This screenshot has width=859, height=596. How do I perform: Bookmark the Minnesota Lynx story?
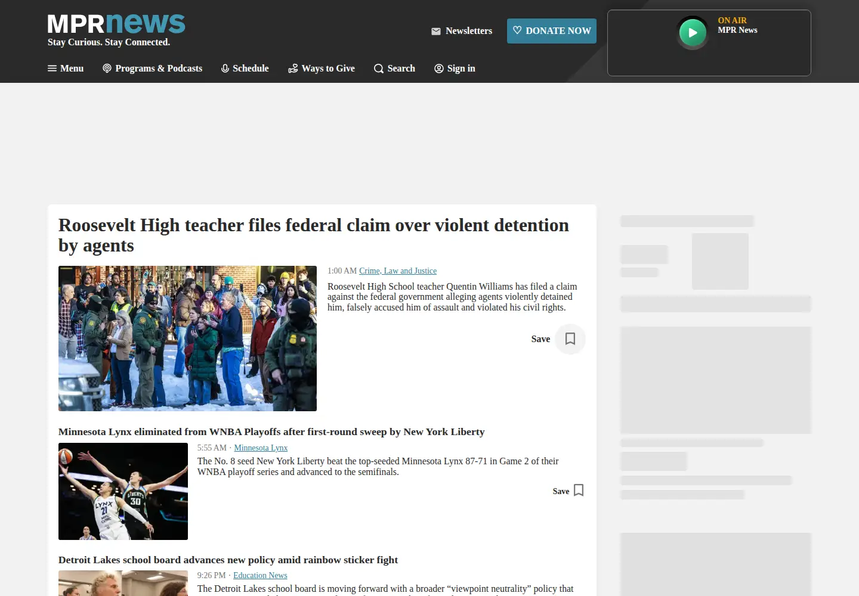click(579, 491)
